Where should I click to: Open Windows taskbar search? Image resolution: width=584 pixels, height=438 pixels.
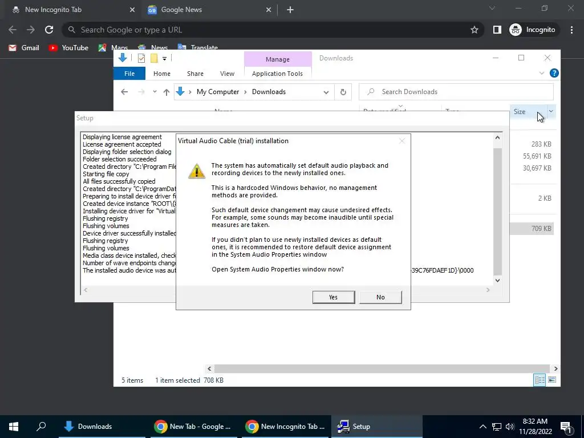pyautogui.click(x=41, y=427)
